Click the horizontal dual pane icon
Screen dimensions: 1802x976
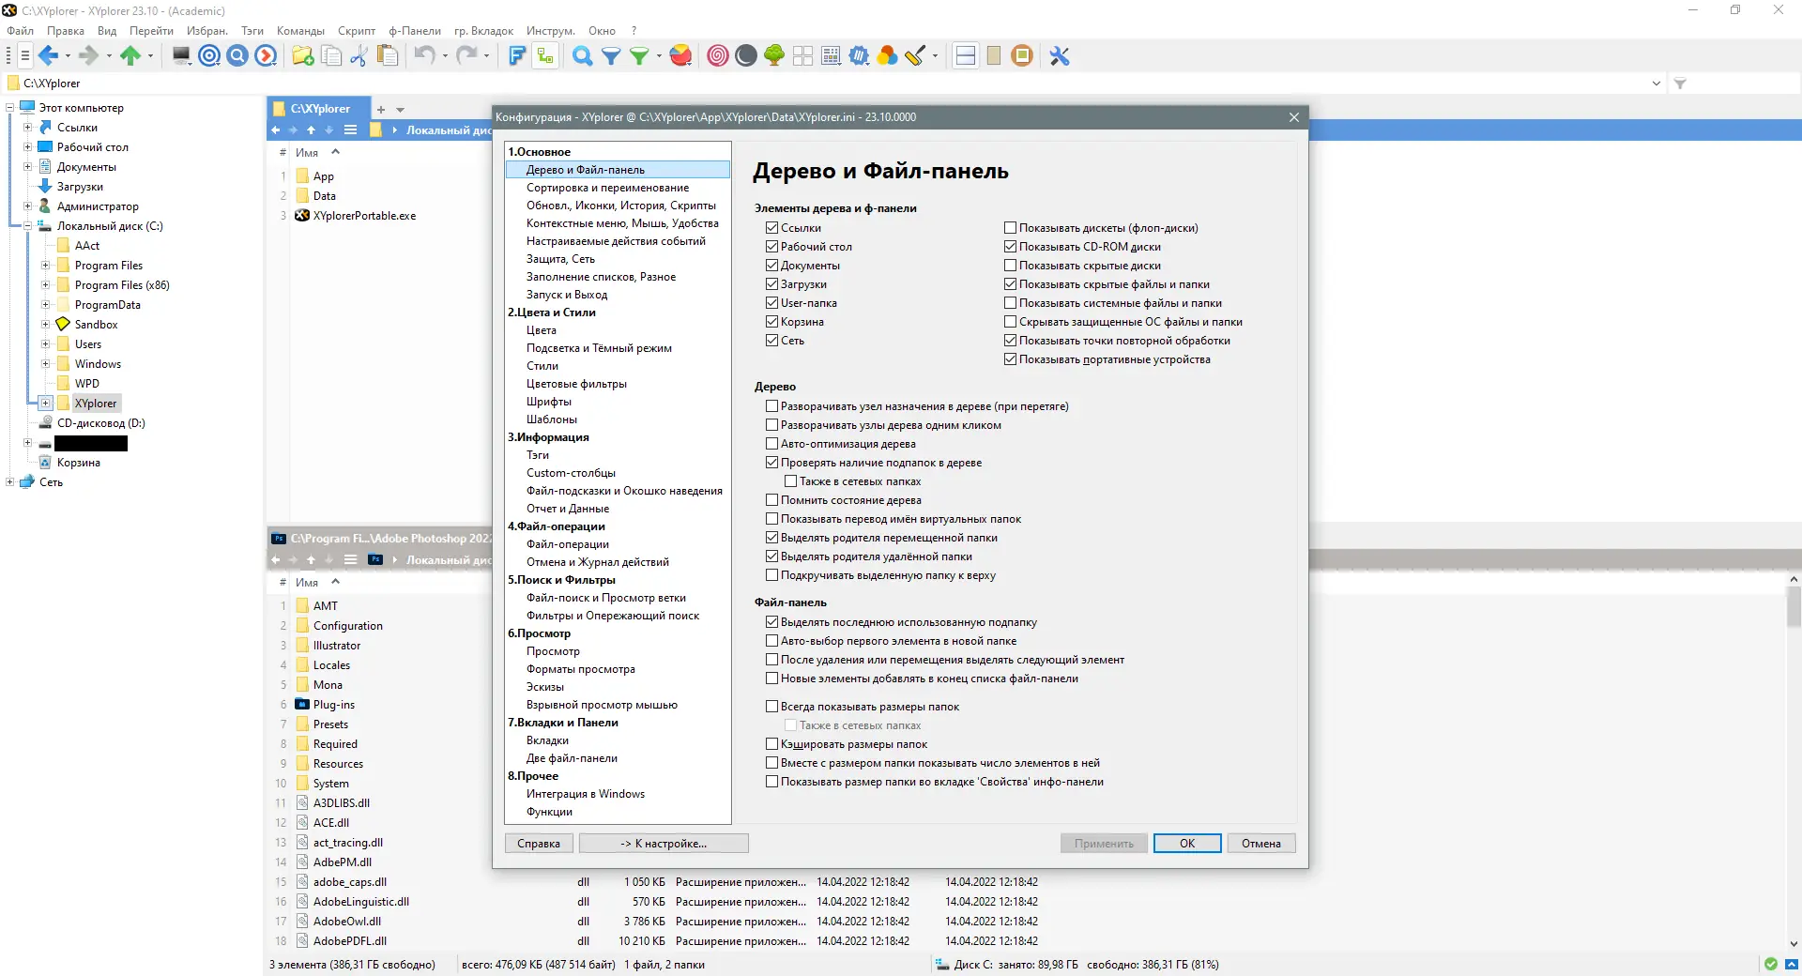coord(965,56)
